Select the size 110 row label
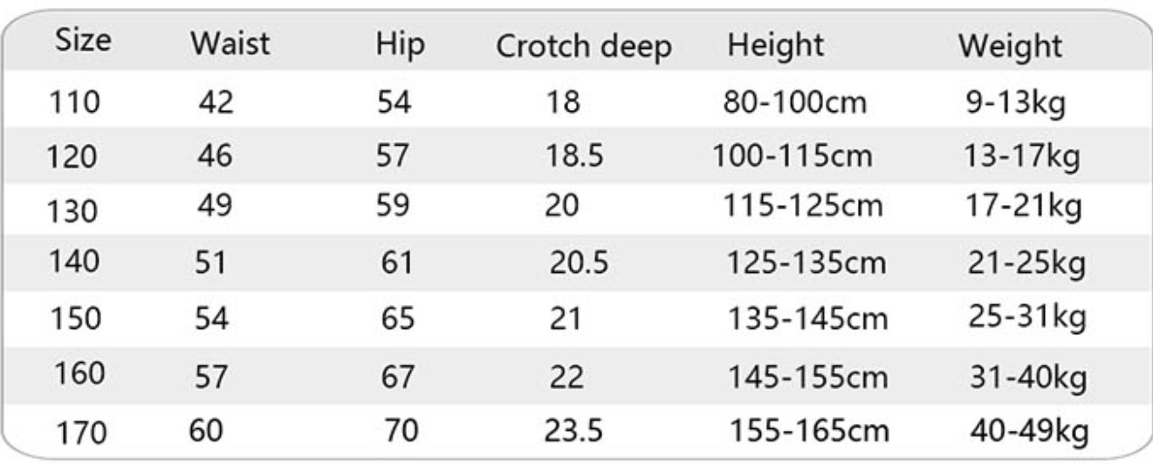Image resolution: width=1153 pixels, height=464 pixels. 75,104
